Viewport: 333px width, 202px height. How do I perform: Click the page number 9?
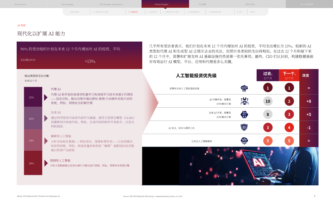315,196
